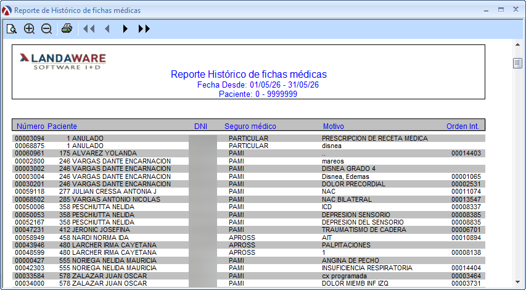
Task: Click motive DEPRESION SENSORIO
Action: pyautogui.click(x=356, y=215)
